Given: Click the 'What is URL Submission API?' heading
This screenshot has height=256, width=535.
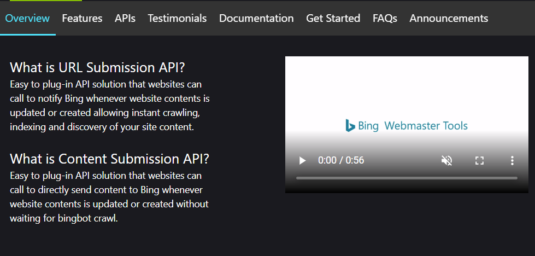Looking at the screenshot, I should coord(97,68).
